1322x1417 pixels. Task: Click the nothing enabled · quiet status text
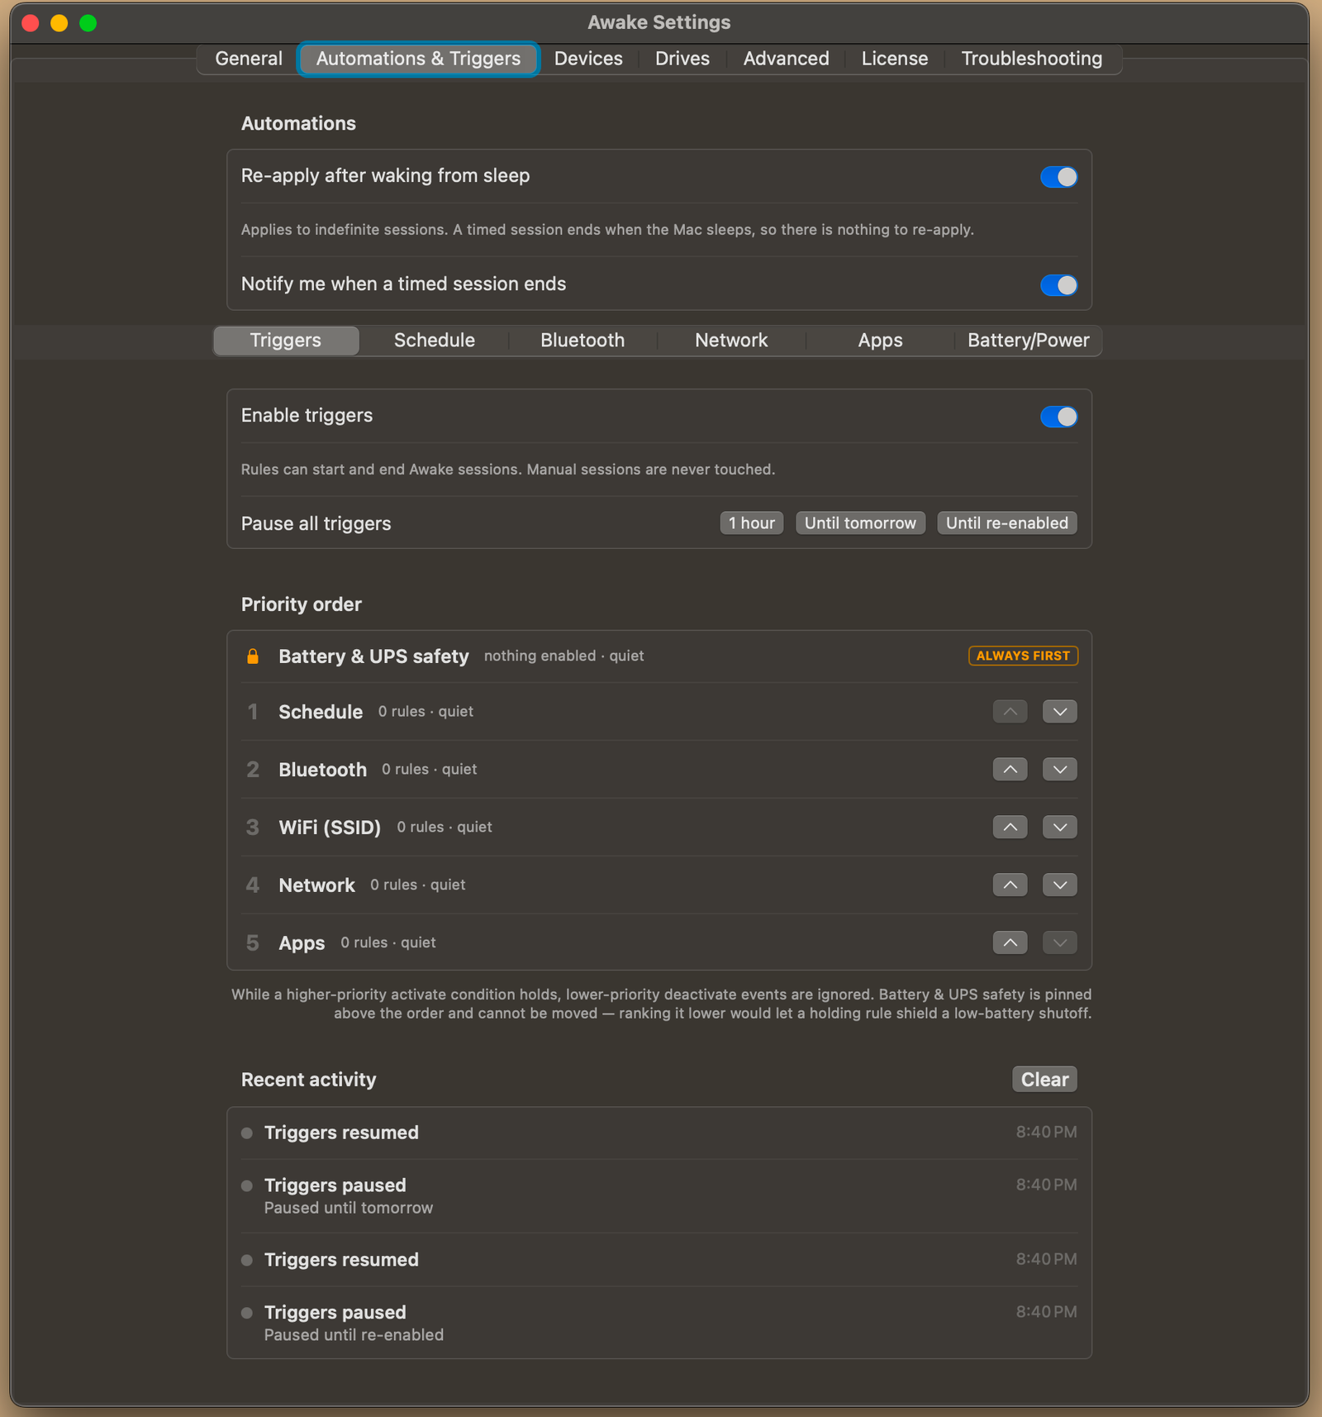point(564,656)
